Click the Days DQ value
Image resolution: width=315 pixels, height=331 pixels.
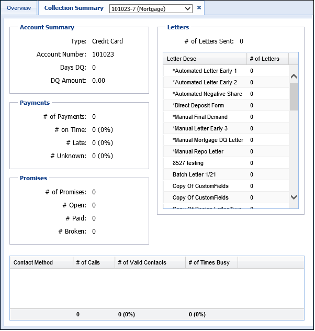[x=94, y=68]
